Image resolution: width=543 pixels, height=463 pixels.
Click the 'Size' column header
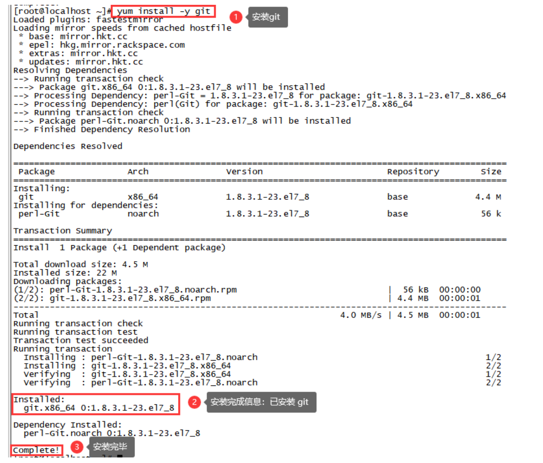491,171
